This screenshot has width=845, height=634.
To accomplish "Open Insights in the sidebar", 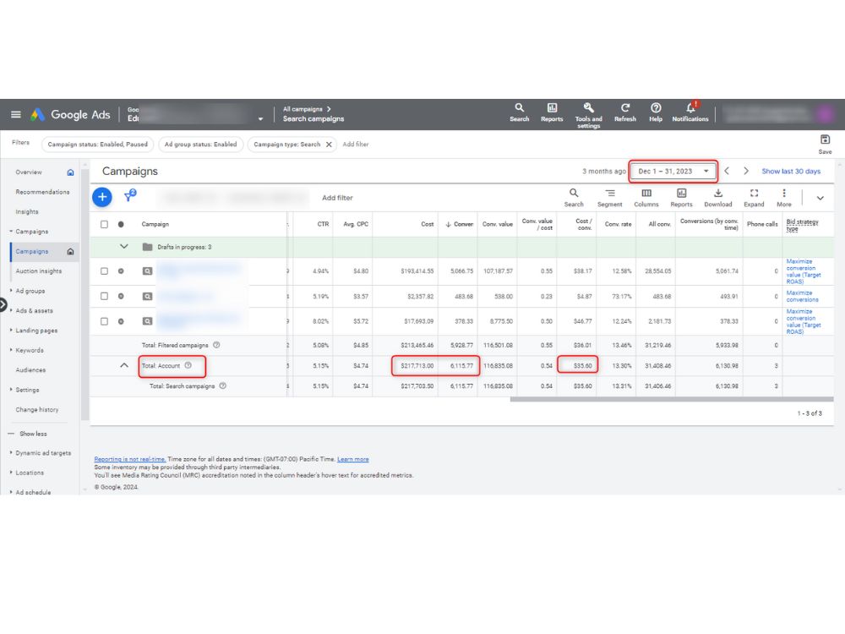I will tap(27, 212).
